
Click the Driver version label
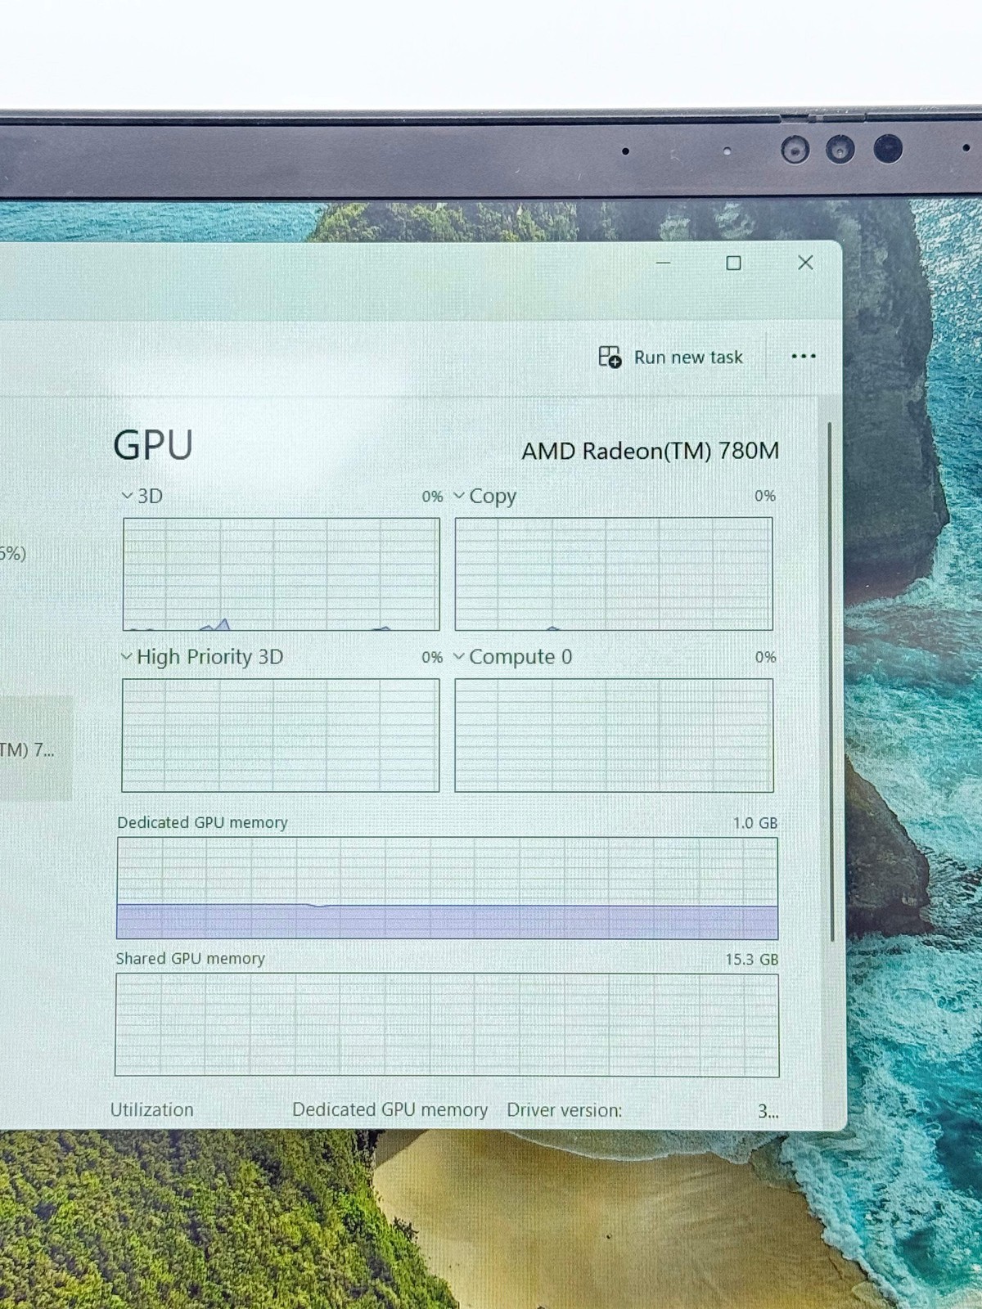click(565, 1110)
